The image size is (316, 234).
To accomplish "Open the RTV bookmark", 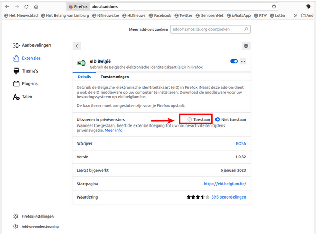I will 260,15.
